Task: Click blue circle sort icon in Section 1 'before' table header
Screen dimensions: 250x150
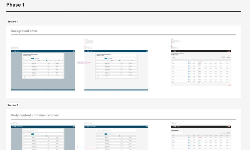Action: [x=46, y=60]
